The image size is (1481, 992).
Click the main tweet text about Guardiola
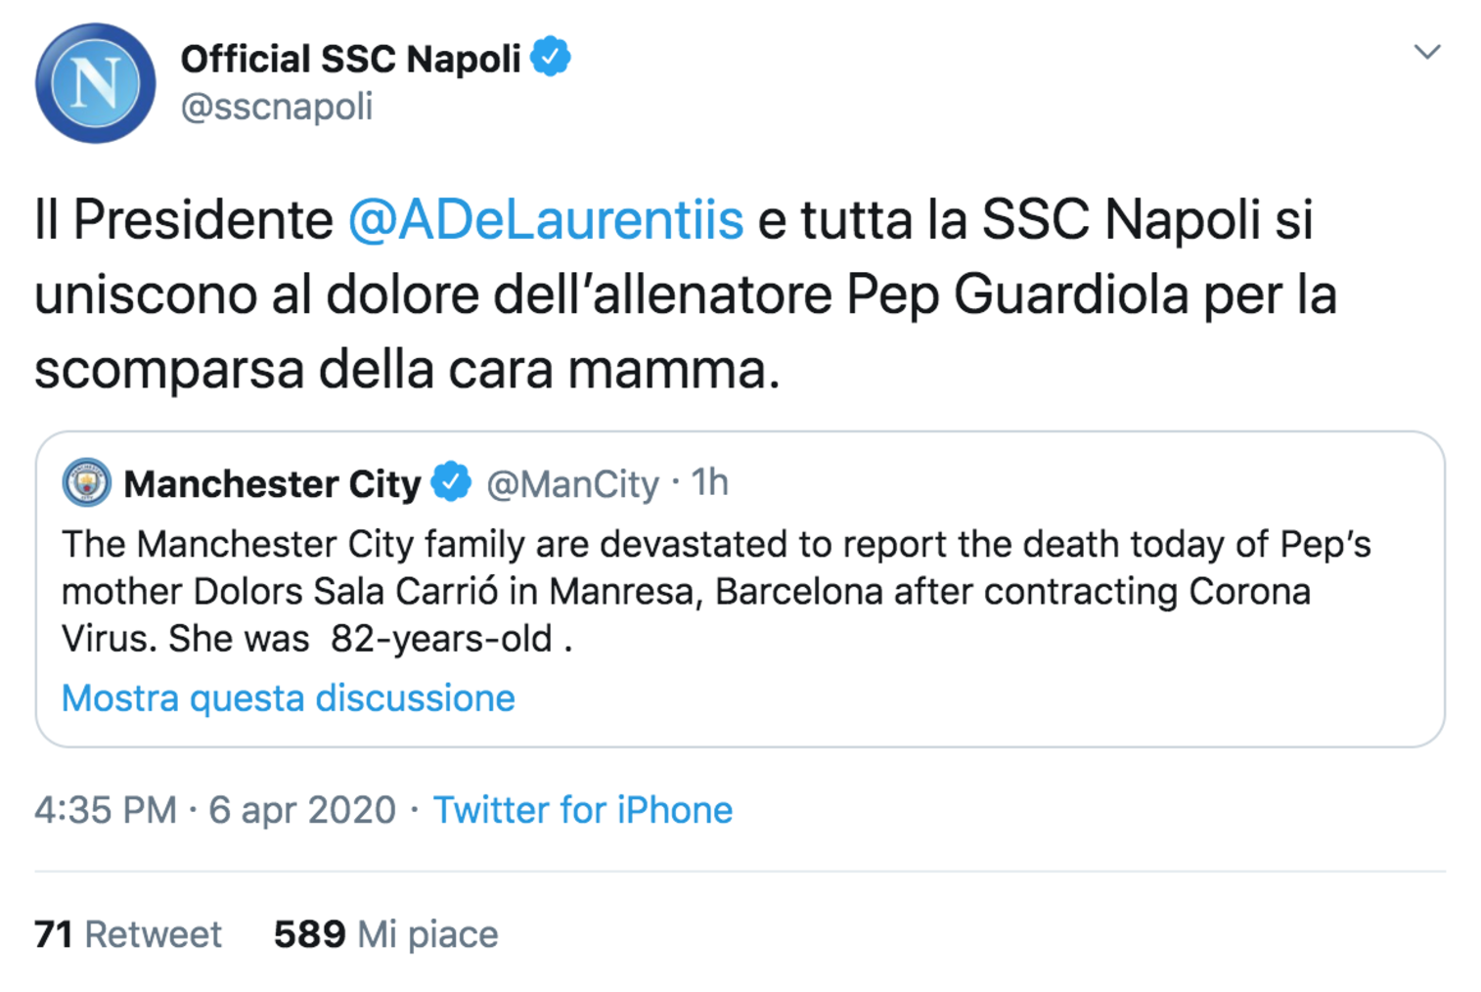(685, 294)
